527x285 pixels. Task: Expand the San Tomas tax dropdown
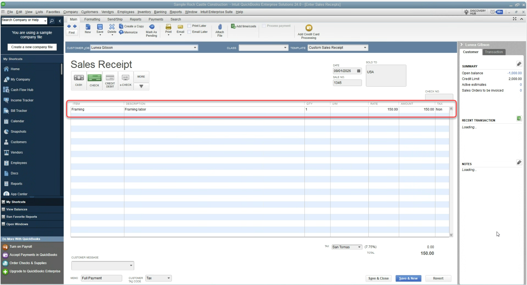point(359,247)
